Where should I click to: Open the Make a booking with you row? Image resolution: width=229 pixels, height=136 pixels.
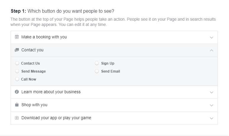pos(114,37)
